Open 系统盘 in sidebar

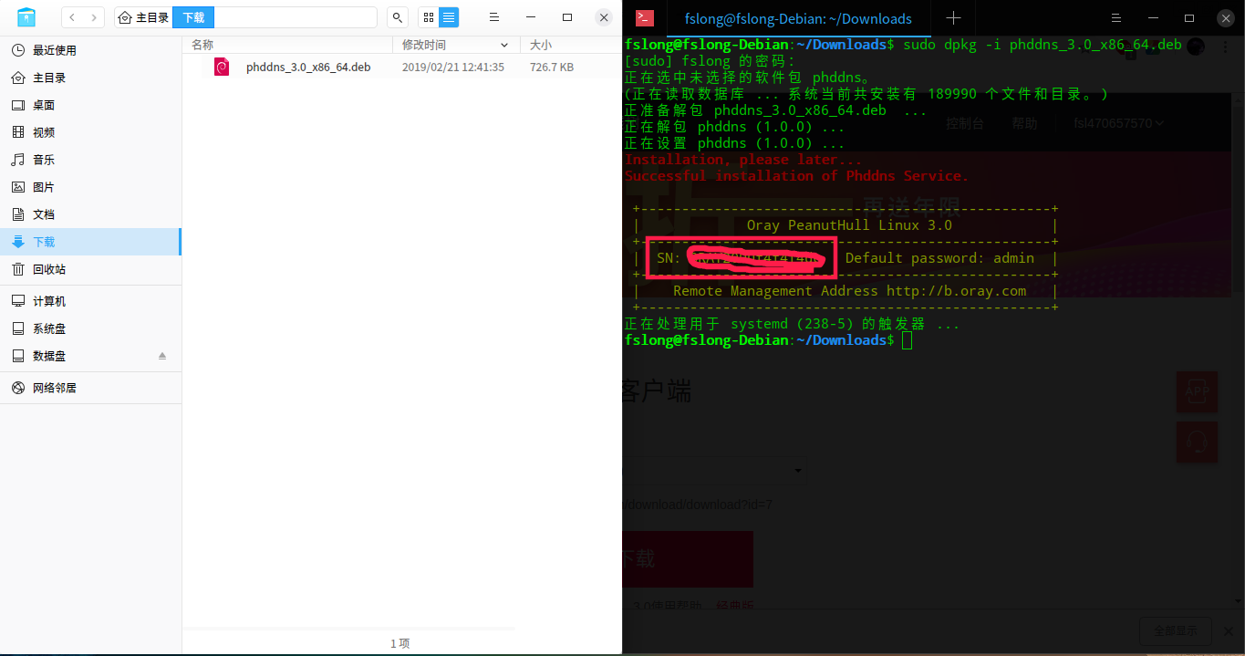[x=90, y=328]
